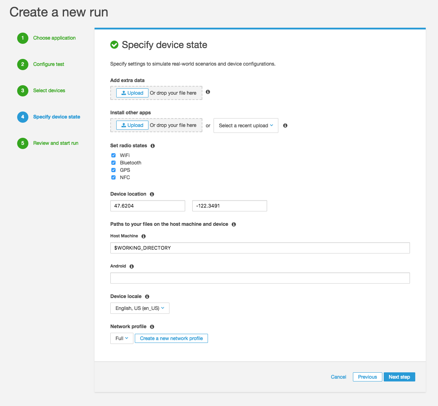Click the latitude field 47.6204
Viewport: 438px width, 406px height.
point(148,206)
